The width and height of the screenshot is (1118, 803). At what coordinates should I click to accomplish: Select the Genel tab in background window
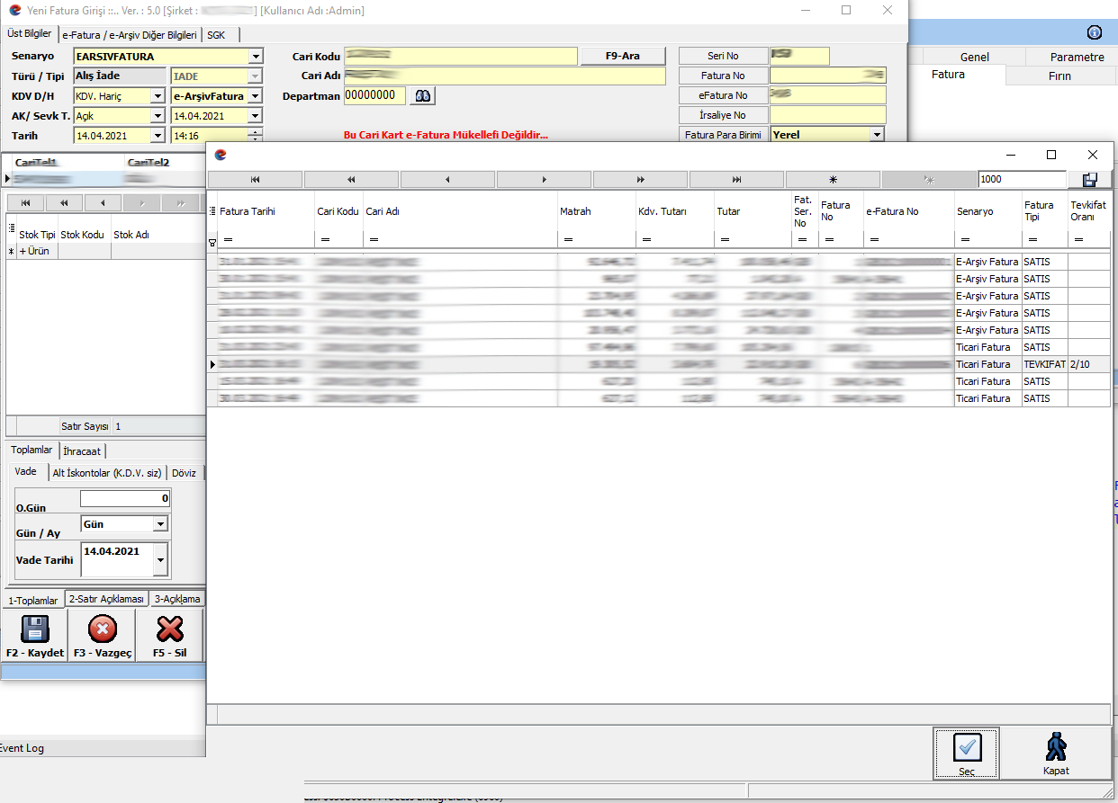click(x=974, y=57)
